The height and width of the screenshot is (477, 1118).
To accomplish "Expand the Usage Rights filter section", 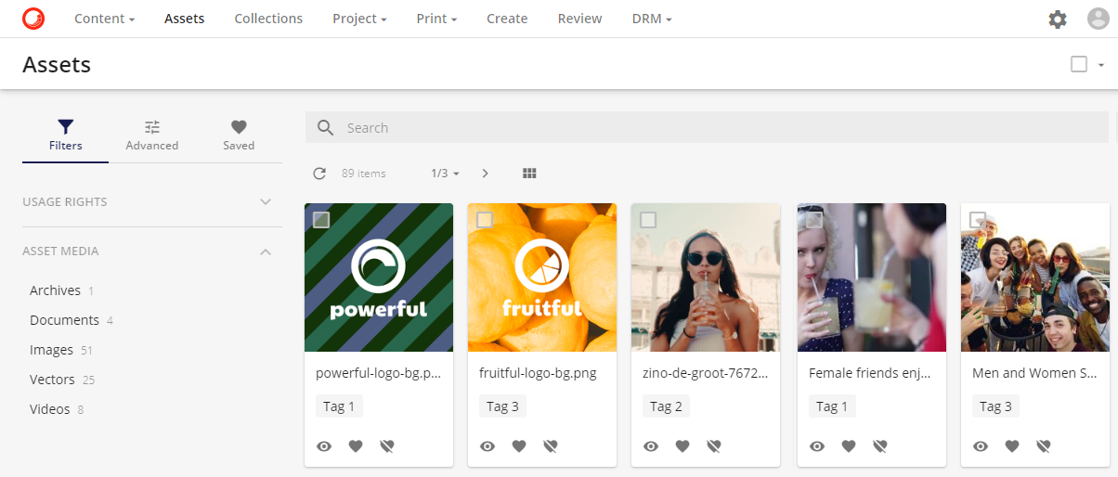I will (x=266, y=202).
